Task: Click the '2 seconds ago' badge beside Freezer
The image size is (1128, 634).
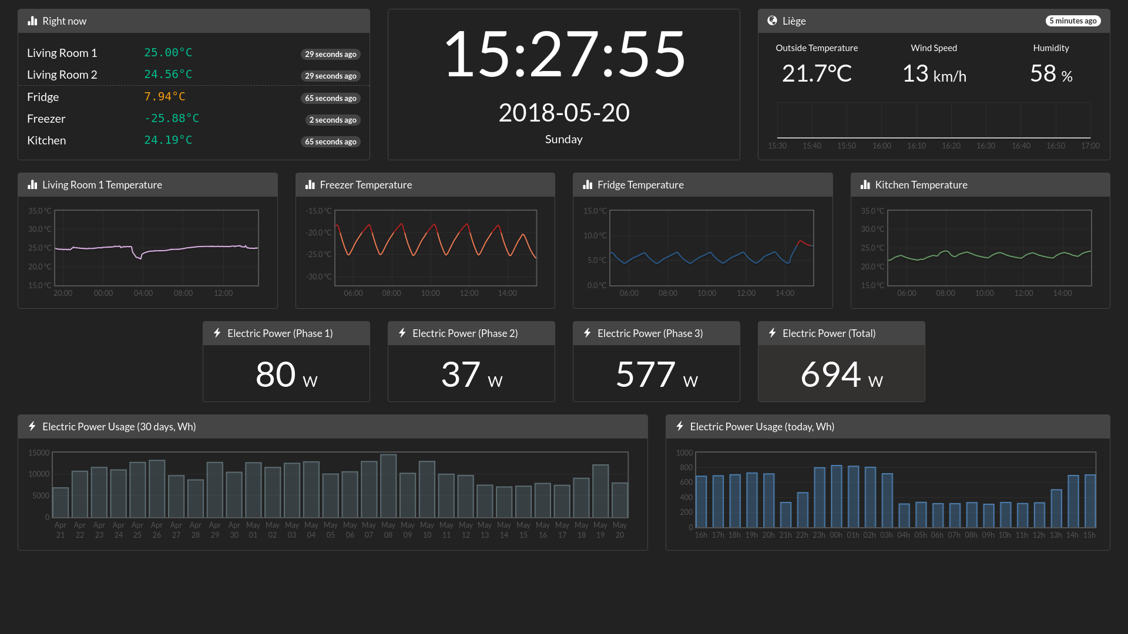Action: (x=333, y=120)
